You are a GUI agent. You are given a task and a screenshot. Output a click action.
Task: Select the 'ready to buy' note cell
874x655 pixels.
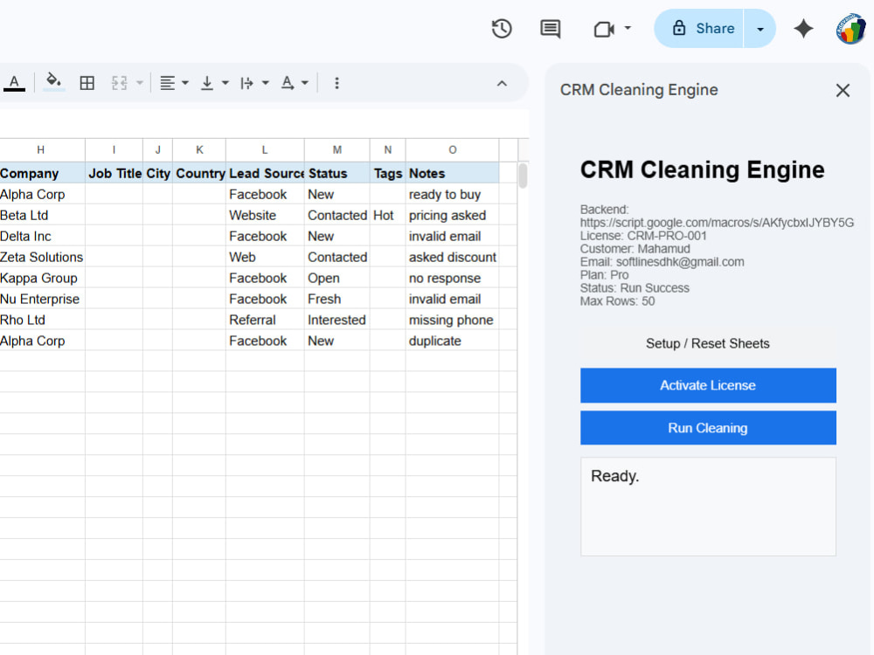(452, 195)
